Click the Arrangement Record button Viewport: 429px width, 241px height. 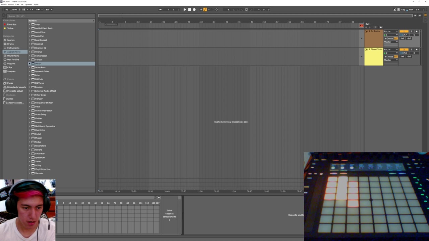pos(194,9)
